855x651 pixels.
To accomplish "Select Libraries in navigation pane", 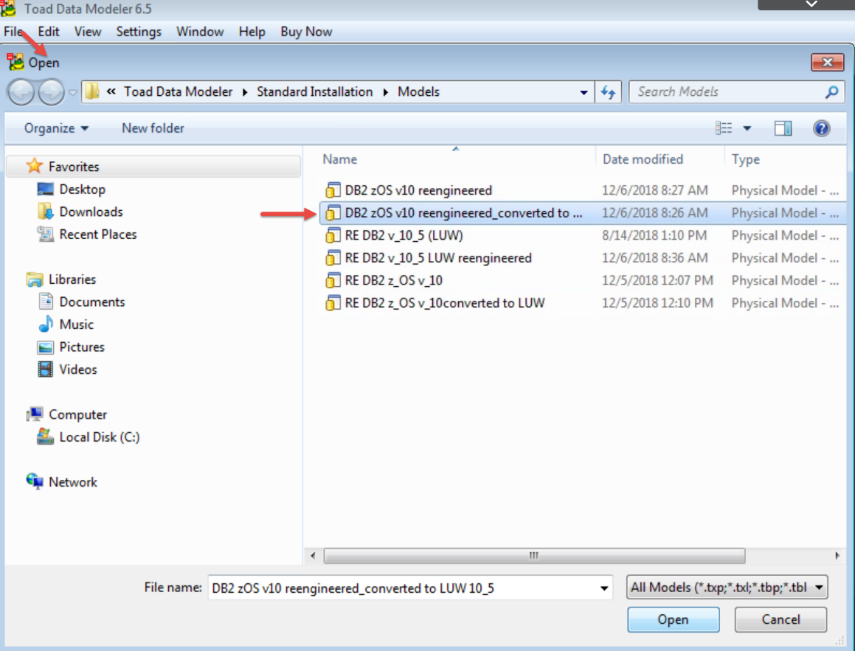I will pos(72,279).
